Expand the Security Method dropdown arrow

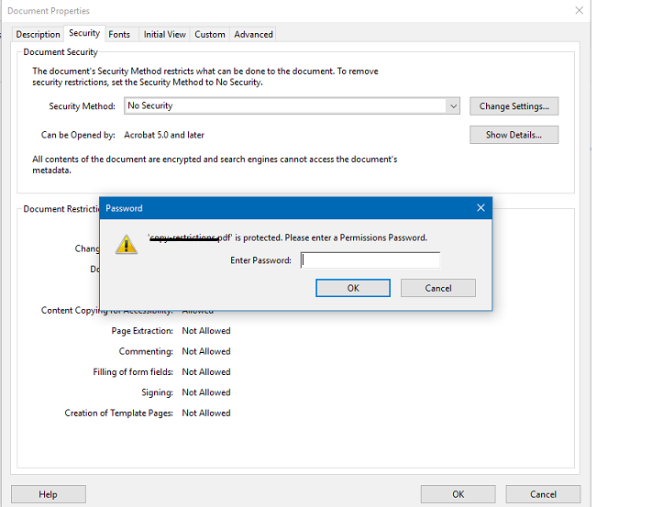tap(453, 106)
